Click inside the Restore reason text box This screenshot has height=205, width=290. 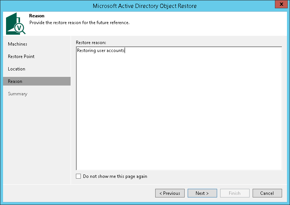click(179, 108)
